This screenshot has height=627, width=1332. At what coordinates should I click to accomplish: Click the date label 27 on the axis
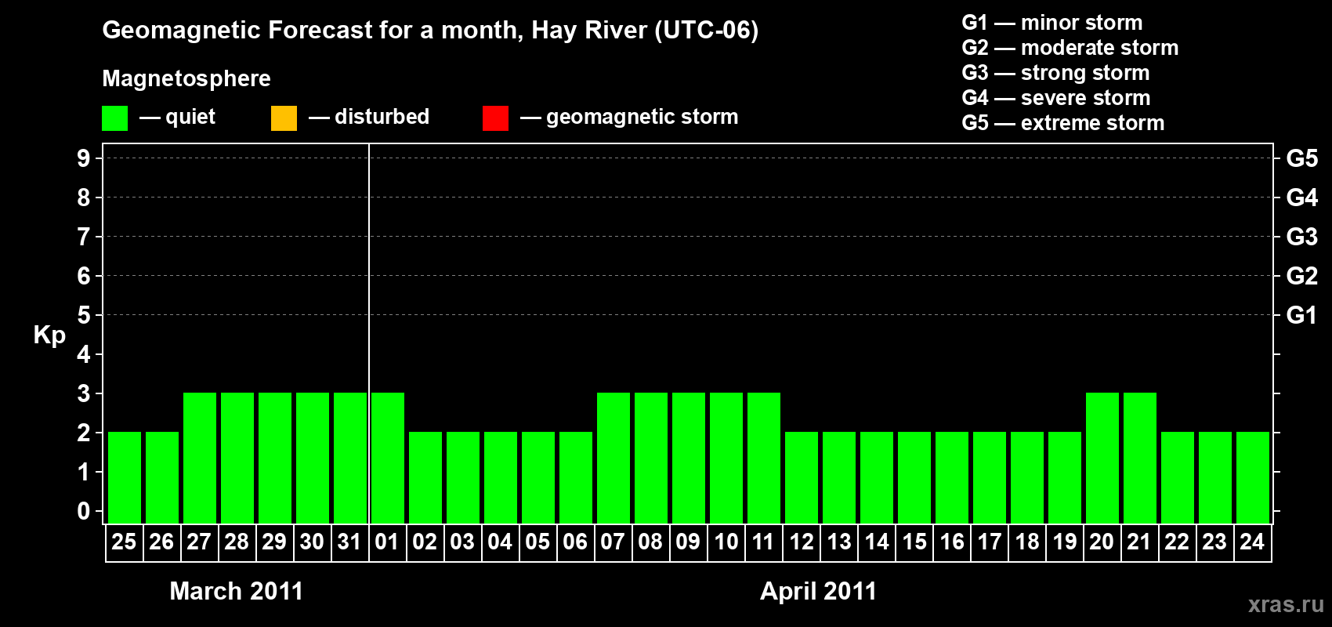199,542
